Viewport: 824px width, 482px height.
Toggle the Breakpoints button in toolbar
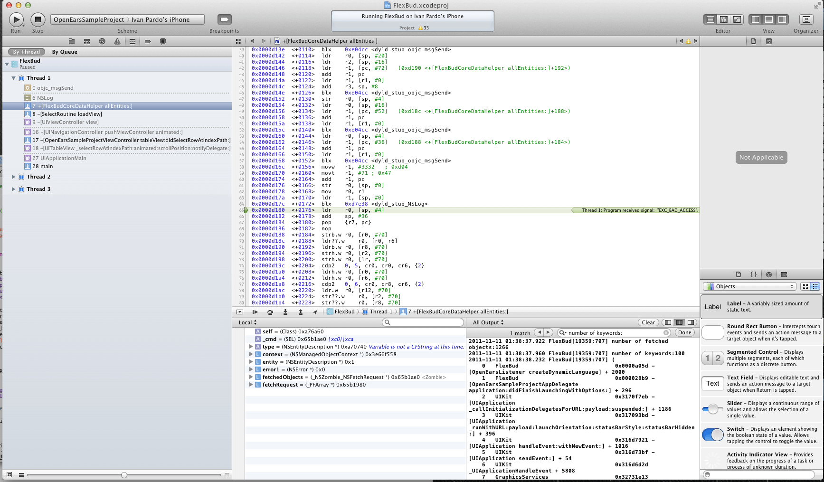[x=224, y=19]
